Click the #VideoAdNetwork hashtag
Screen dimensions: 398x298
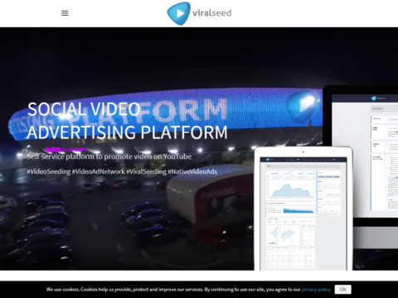[x=99, y=171]
